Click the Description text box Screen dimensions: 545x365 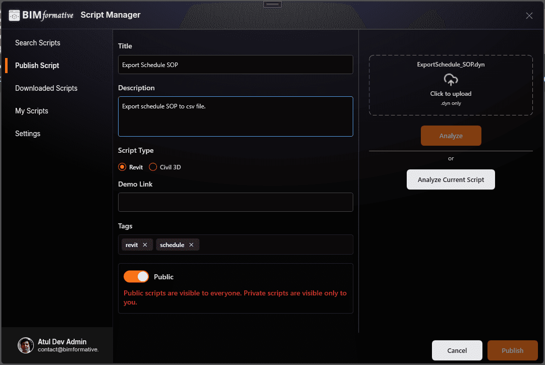pyautogui.click(x=235, y=116)
